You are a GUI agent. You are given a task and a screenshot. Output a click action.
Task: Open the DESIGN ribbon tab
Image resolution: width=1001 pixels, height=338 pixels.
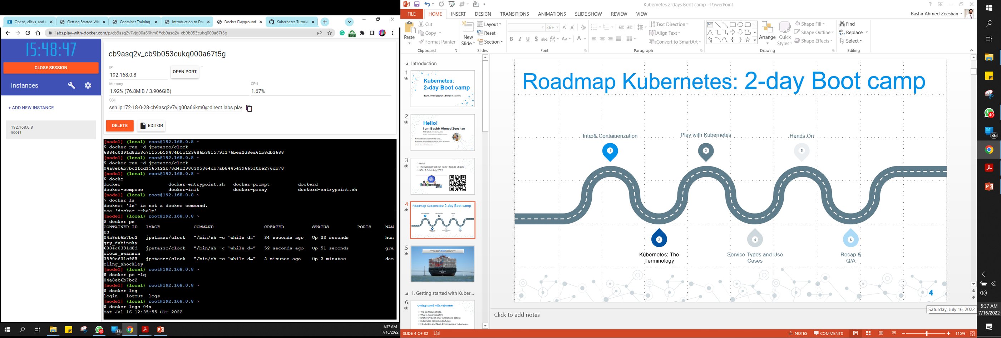(x=483, y=14)
